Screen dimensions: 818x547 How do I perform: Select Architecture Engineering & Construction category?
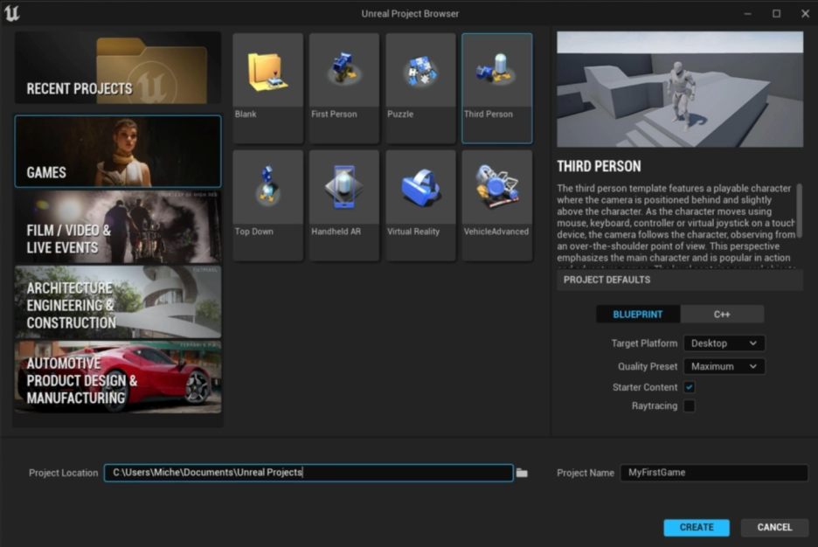[118, 302]
